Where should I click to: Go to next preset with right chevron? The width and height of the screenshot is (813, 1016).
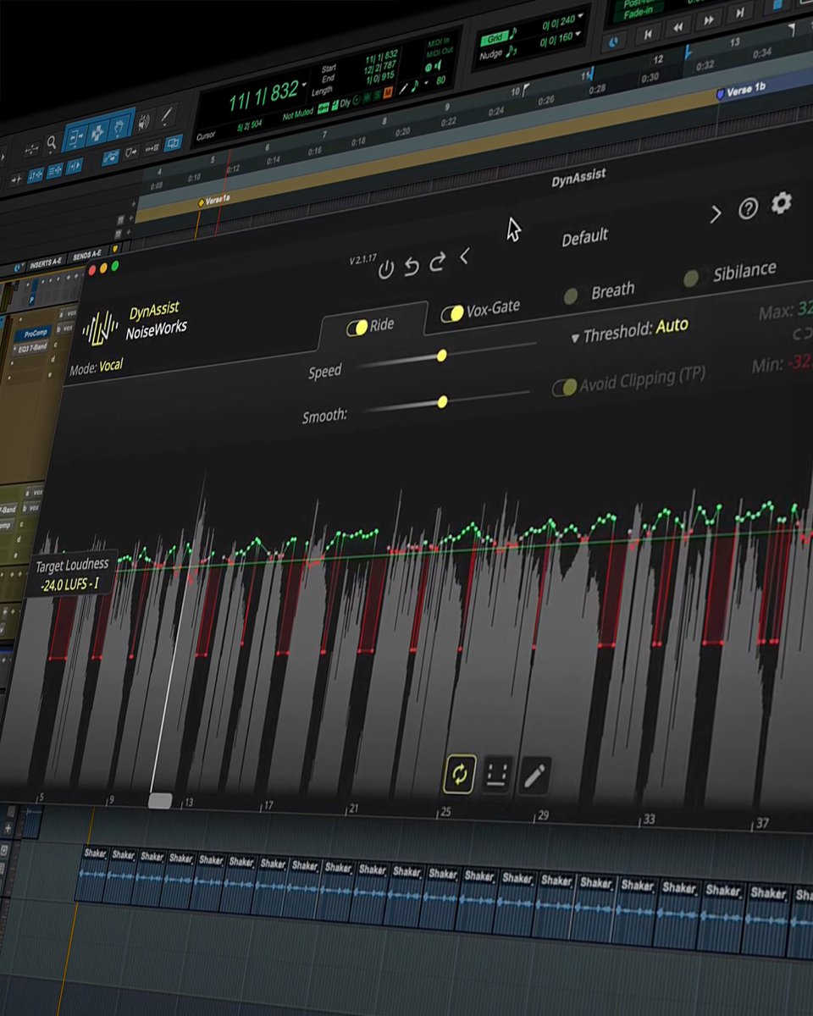pos(716,215)
